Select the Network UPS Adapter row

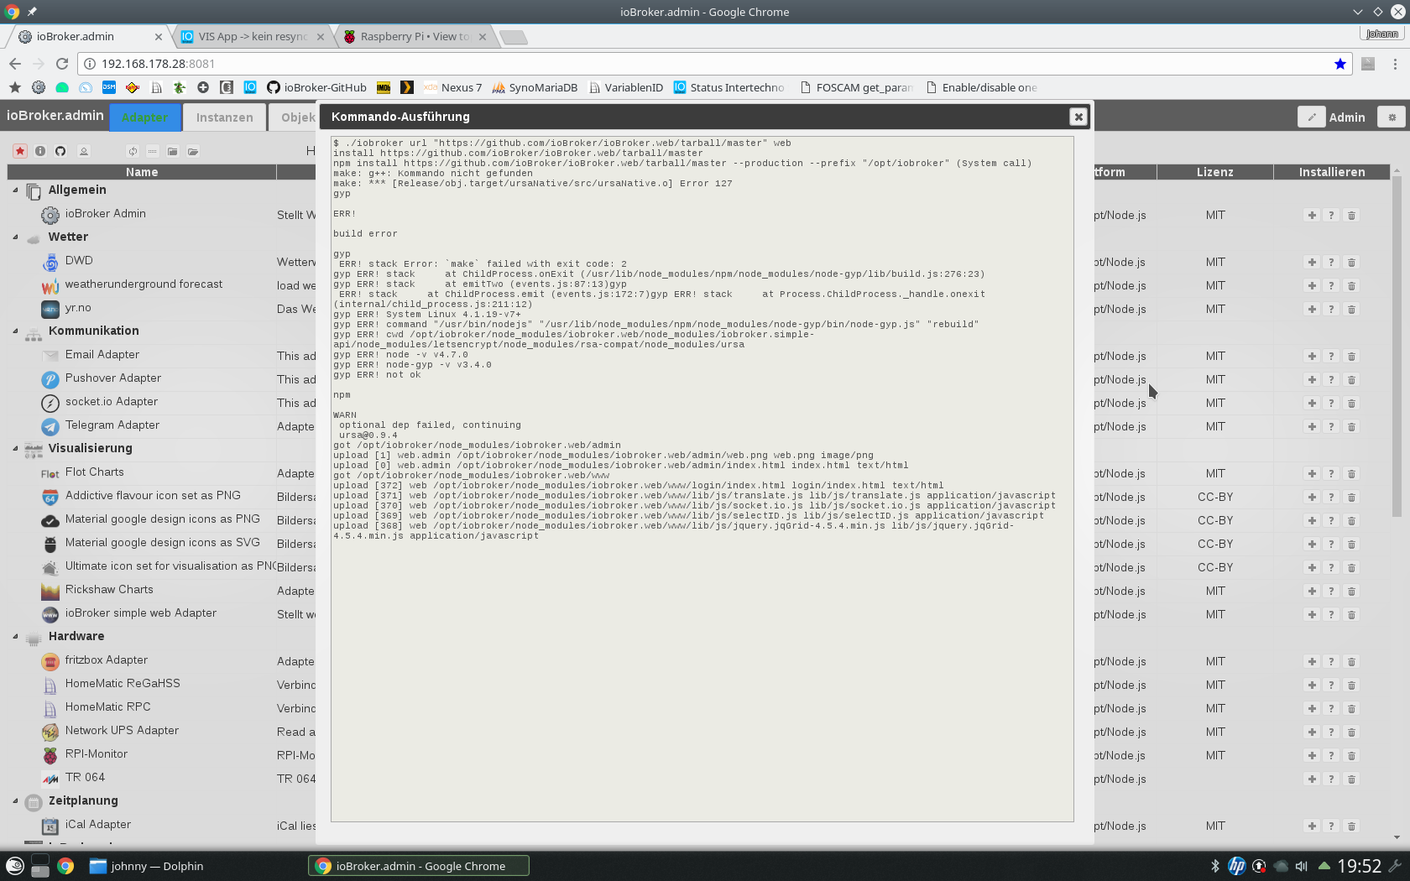coord(122,731)
